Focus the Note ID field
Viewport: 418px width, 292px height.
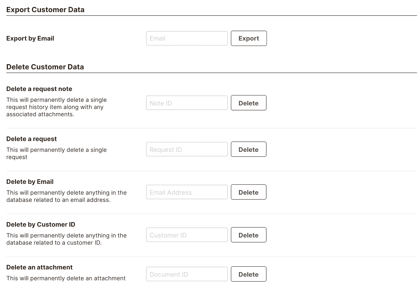(x=187, y=103)
